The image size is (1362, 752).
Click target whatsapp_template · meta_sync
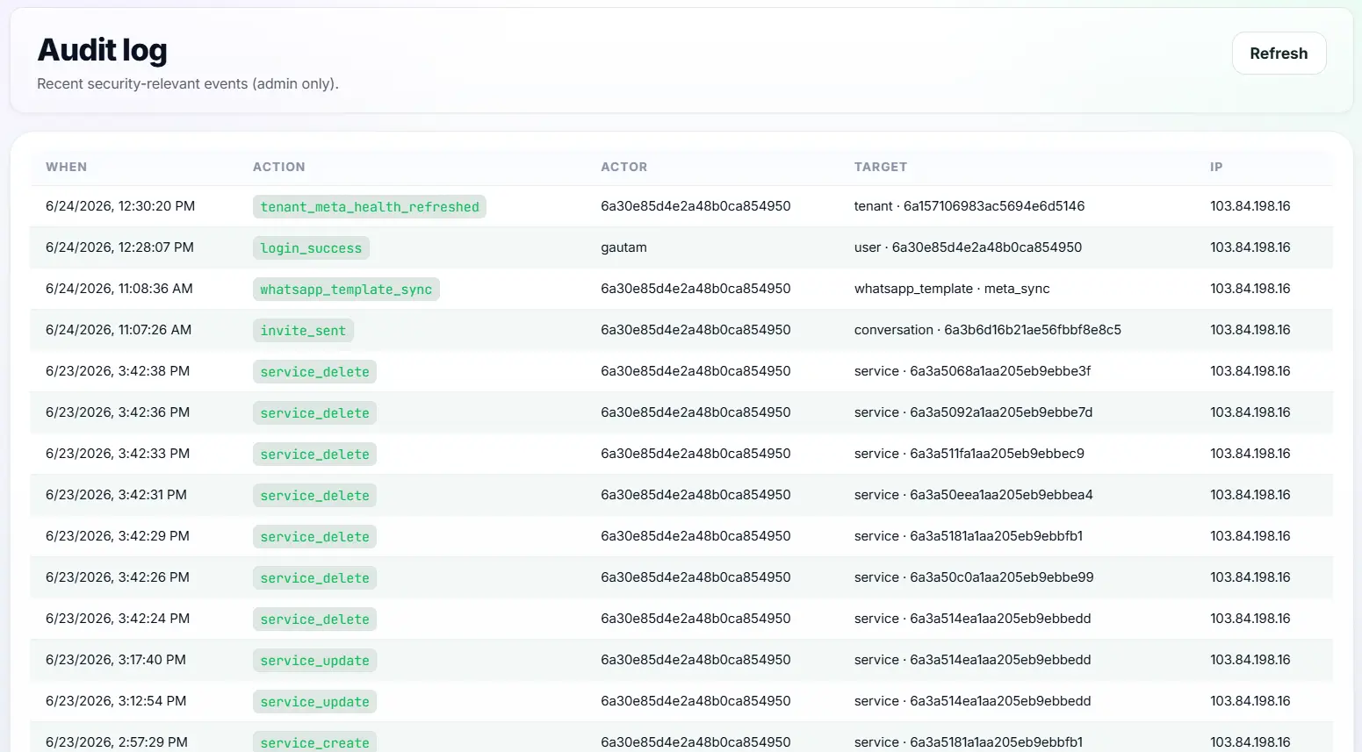pyautogui.click(x=952, y=289)
